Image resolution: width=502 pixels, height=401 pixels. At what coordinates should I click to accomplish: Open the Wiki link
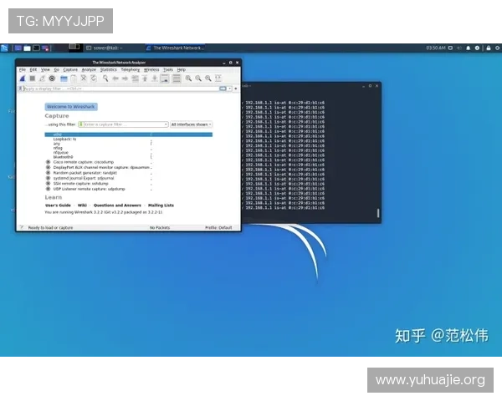click(x=82, y=206)
